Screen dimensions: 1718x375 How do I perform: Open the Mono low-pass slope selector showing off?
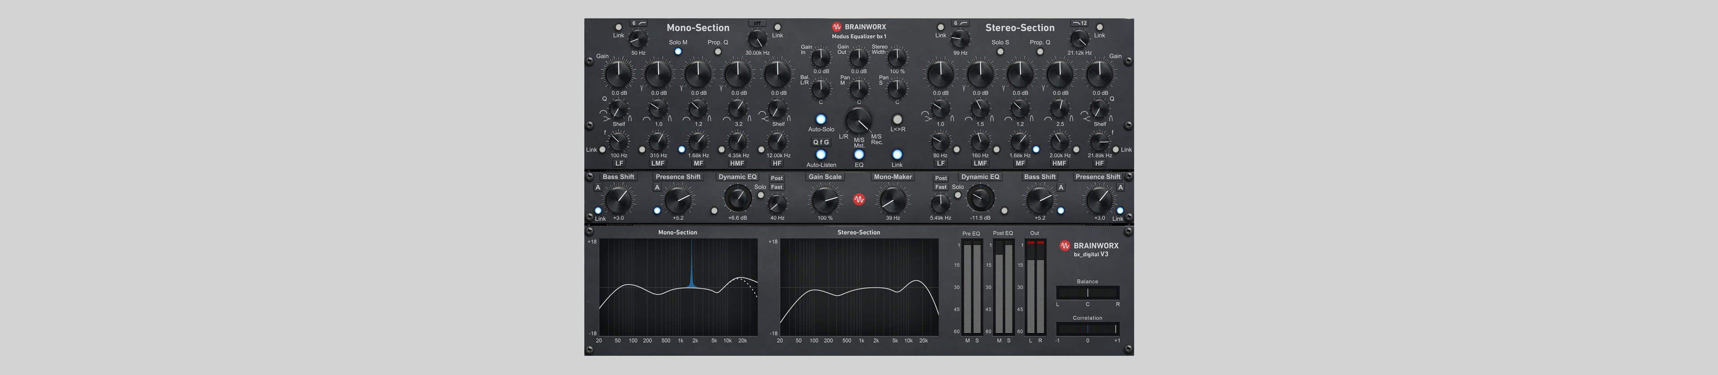(x=757, y=23)
